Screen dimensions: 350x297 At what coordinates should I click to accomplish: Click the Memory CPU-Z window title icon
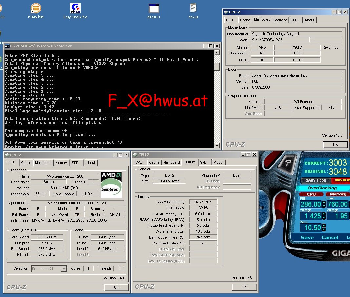[135, 155]
